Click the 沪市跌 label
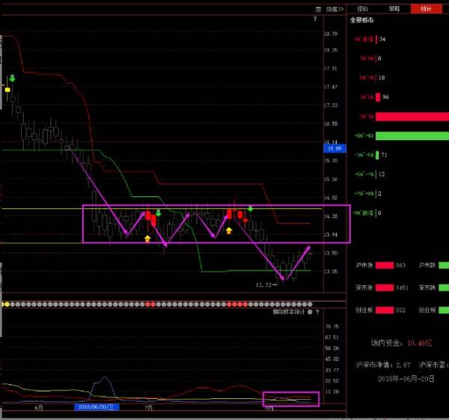Image resolution: width=449 pixels, height=420 pixels. [x=427, y=265]
